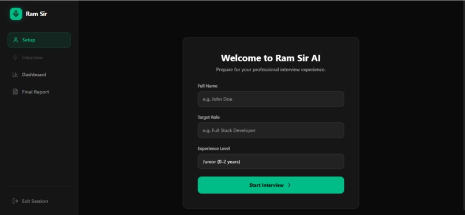
Task: Click the green microphone logo icon
Action: pos(16,14)
